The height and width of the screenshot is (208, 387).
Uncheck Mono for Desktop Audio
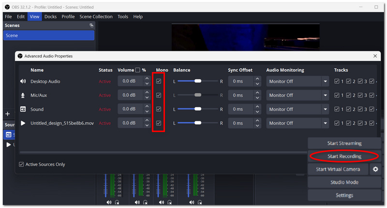point(159,81)
